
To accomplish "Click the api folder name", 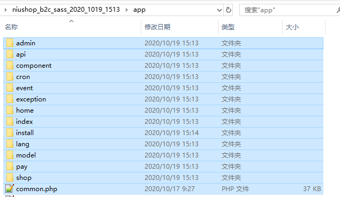I will pyautogui.click(x=21, y=54).
